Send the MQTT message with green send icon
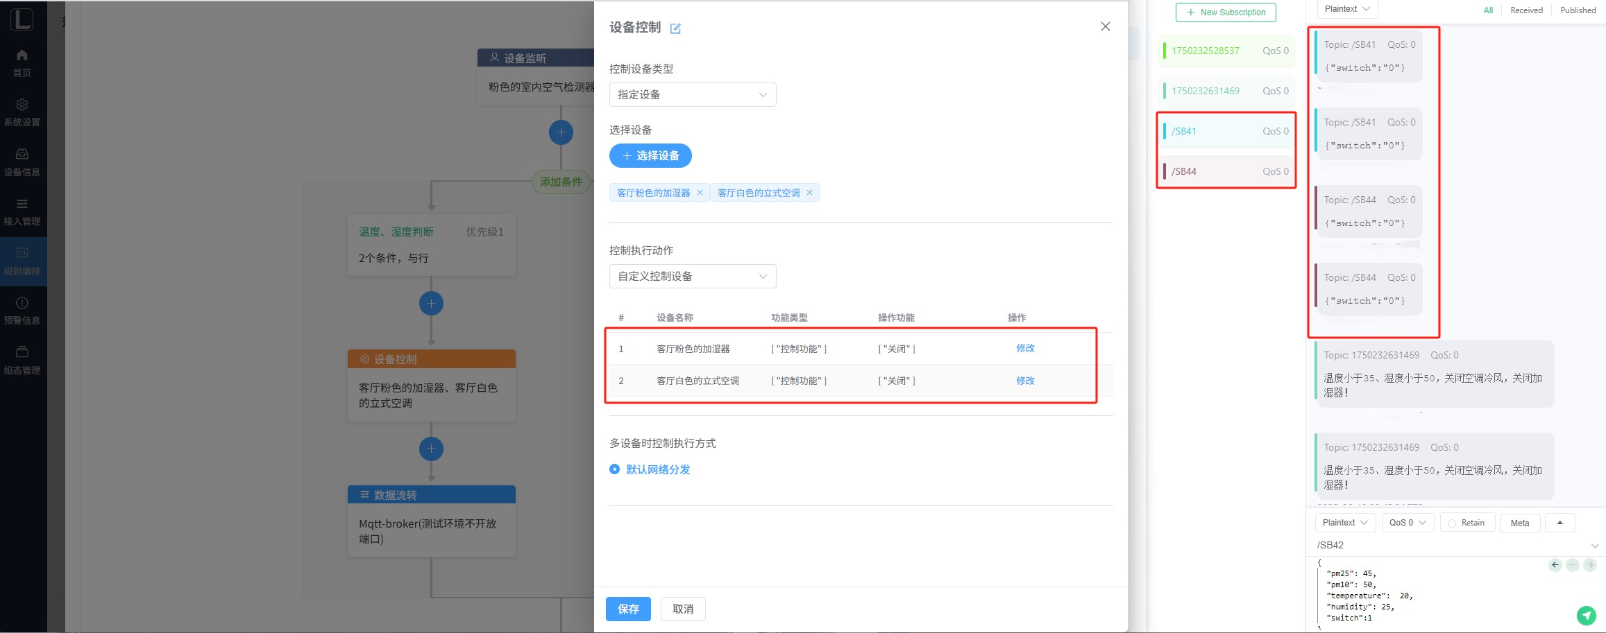The image size is (1606, 633). [x=1586, y=615]
